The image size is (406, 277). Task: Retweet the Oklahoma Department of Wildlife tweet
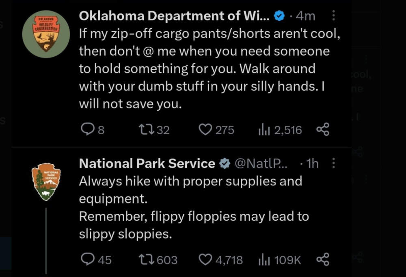point(145,130)
